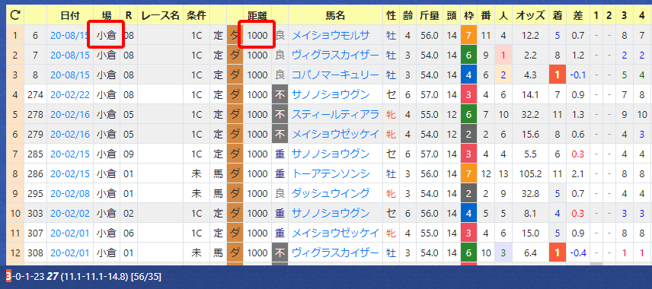Click the record summary text in footer
Screen dimensions: 652x289
[84, 276]
